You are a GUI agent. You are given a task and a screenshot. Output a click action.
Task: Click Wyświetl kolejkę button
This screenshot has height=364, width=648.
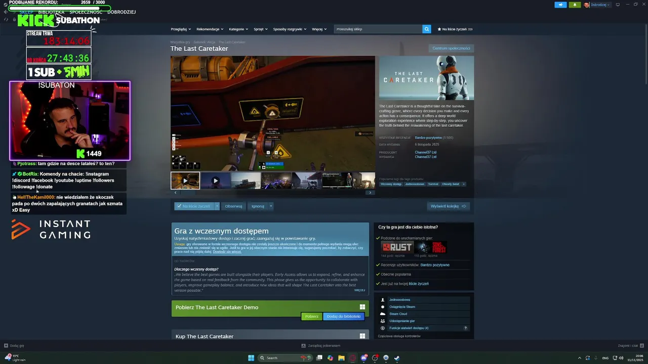(x=449, y=206)
